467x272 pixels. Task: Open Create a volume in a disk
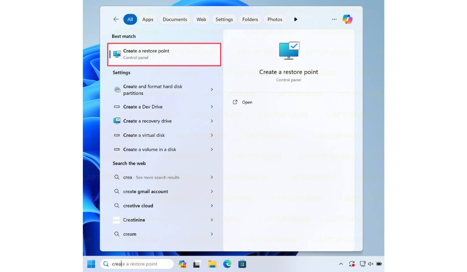pyautogui.click(x=164, y=149)
